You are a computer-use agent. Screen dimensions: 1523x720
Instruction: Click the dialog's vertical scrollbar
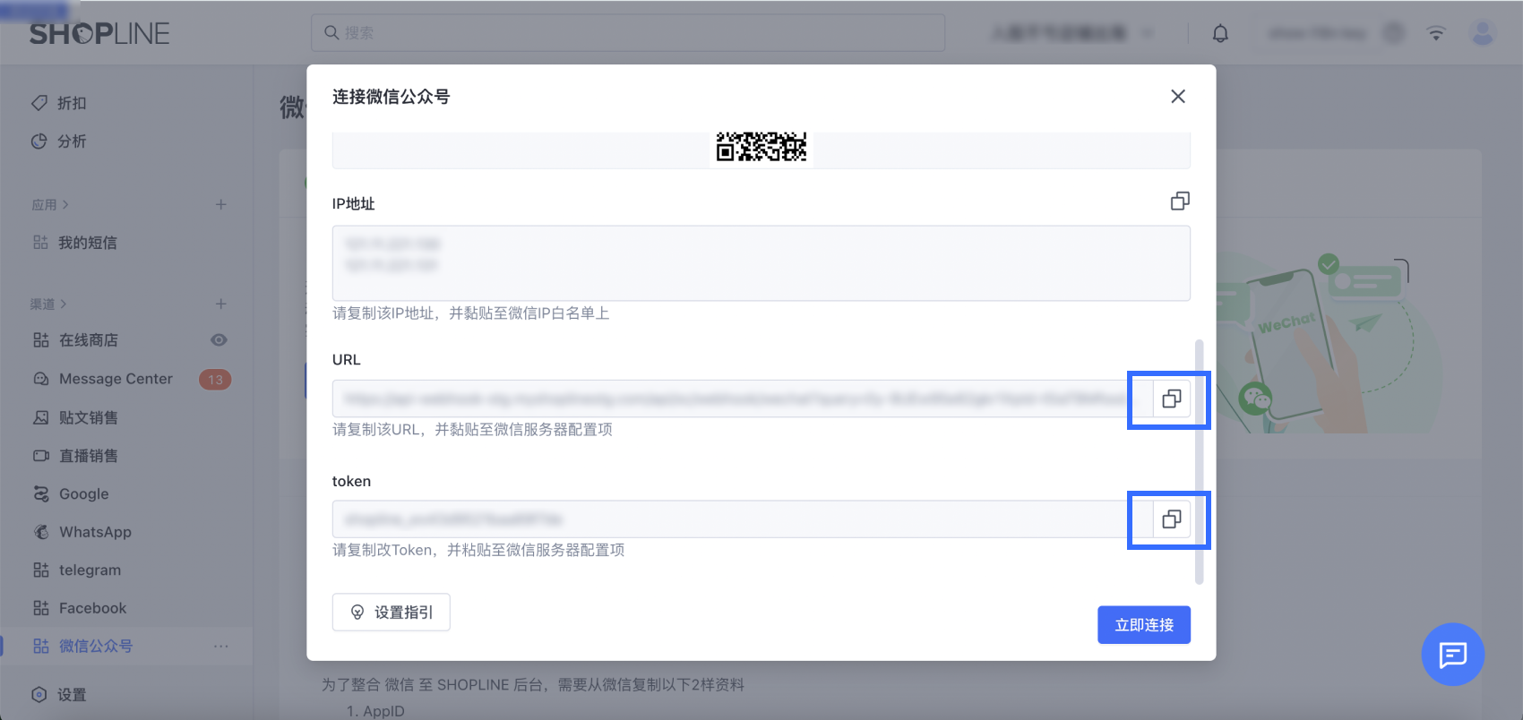(x=1199, y=461)
